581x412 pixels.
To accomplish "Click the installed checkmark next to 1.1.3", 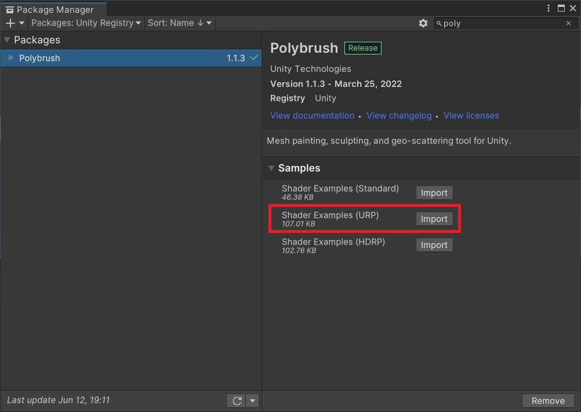I will click(254, 58).
